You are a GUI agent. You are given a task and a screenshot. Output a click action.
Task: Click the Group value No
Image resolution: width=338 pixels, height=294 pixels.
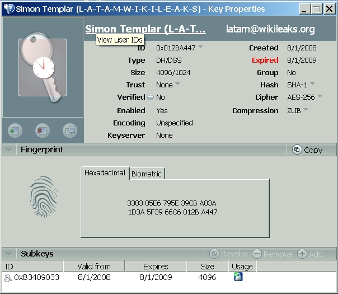tap(292, 72)
